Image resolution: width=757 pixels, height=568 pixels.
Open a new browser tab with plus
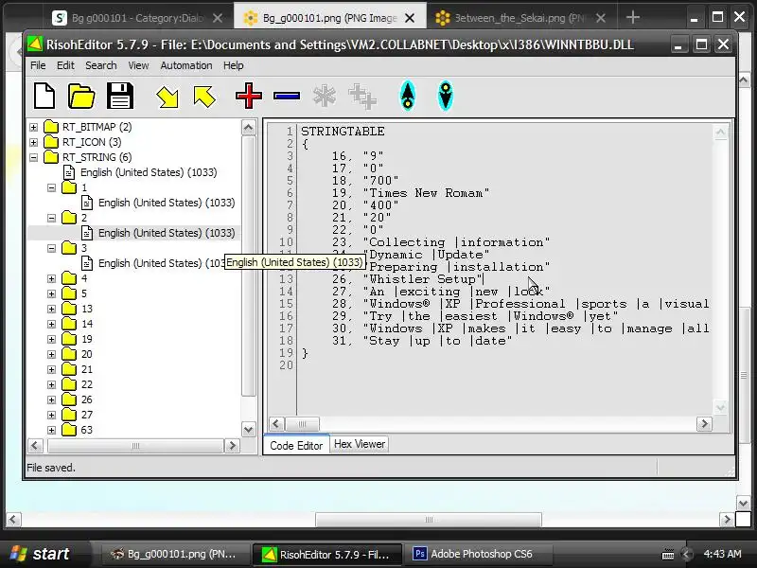point(633,17)
